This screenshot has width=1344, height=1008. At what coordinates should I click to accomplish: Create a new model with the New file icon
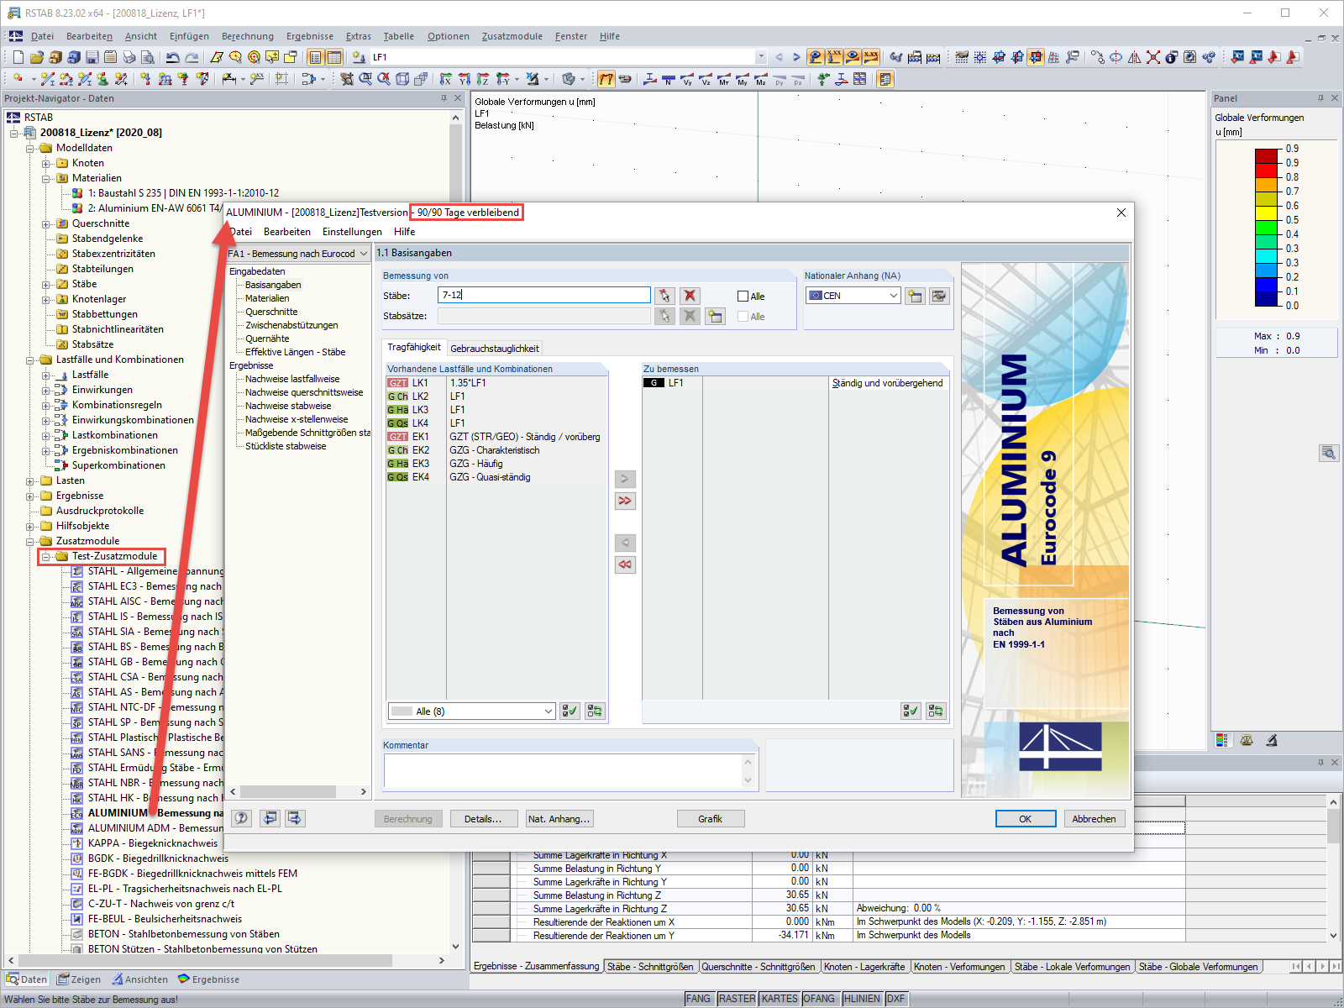coord(18,56)
